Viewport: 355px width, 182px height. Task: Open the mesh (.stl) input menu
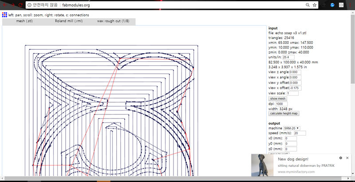coord(24,21)
